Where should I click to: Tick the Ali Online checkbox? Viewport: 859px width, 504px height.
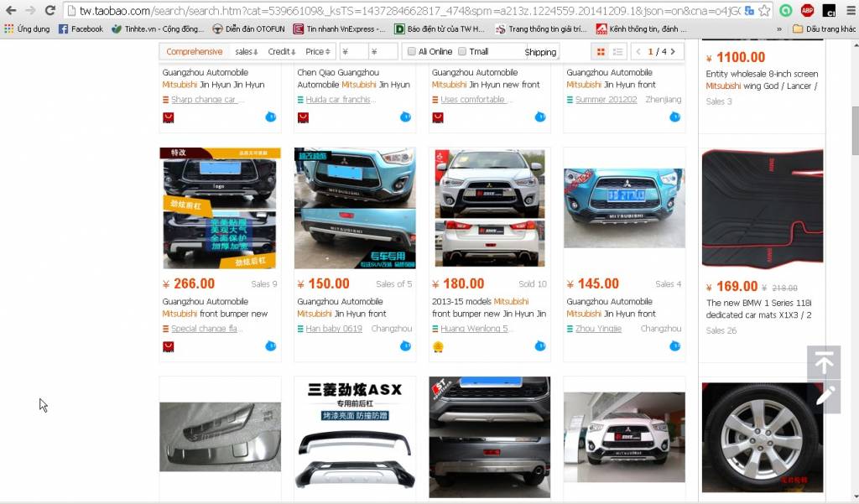pos(411,51)
